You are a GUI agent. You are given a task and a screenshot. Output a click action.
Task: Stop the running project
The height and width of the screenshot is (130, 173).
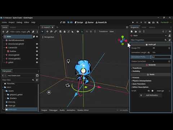[x=141, y=22]
